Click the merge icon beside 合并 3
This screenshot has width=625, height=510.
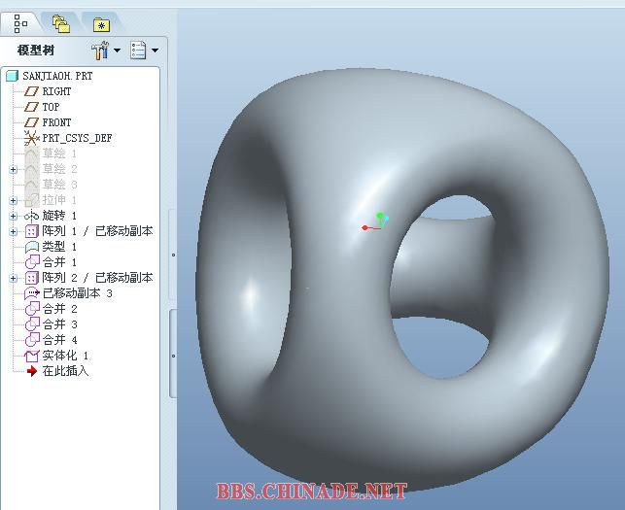[x=32, y=324]
